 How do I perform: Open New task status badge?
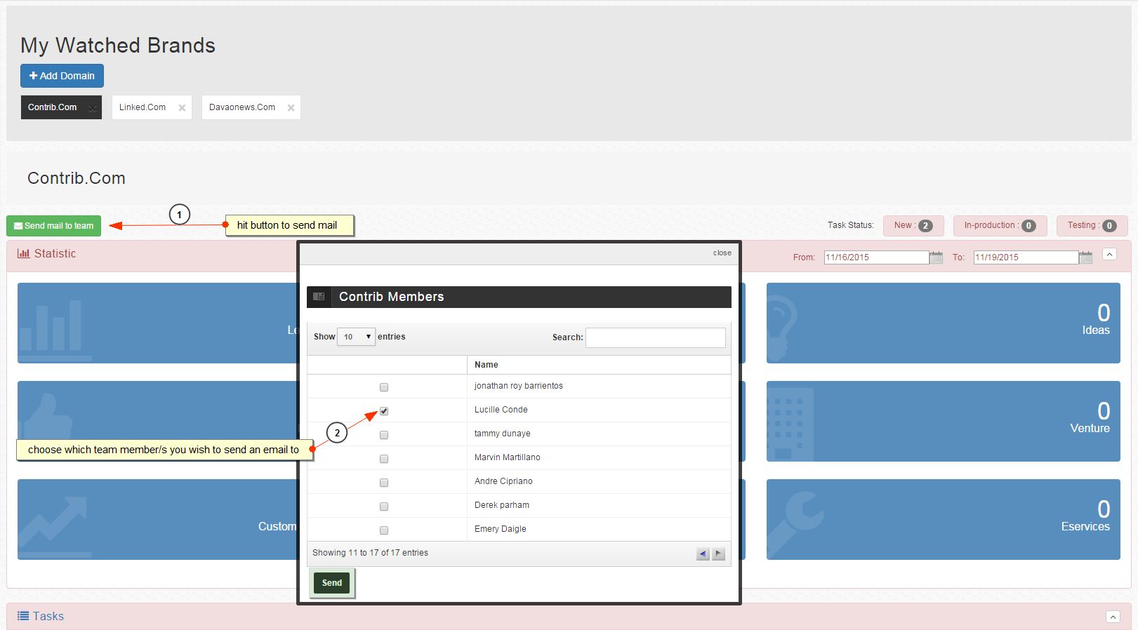click(913, 225)
